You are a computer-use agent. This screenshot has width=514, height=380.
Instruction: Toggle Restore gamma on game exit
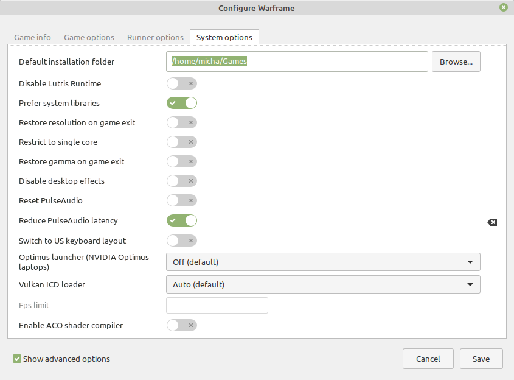click(182, 161)
